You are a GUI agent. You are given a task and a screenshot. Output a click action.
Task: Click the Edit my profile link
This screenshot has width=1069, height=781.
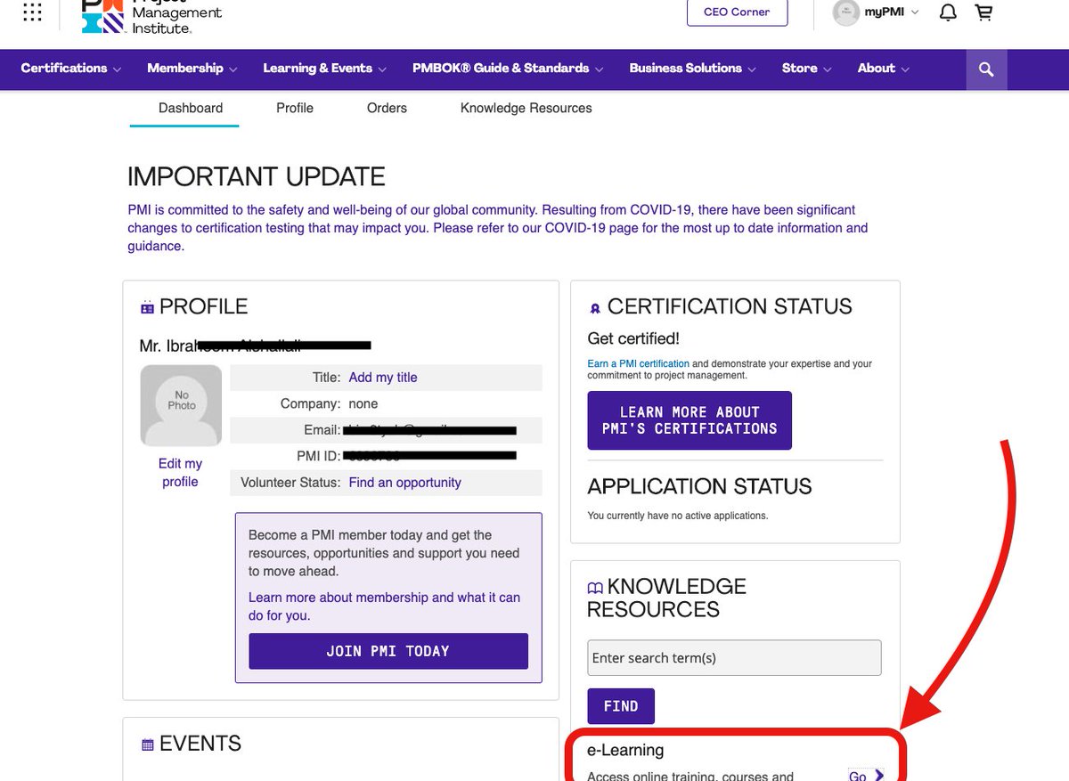click(180, 473)
